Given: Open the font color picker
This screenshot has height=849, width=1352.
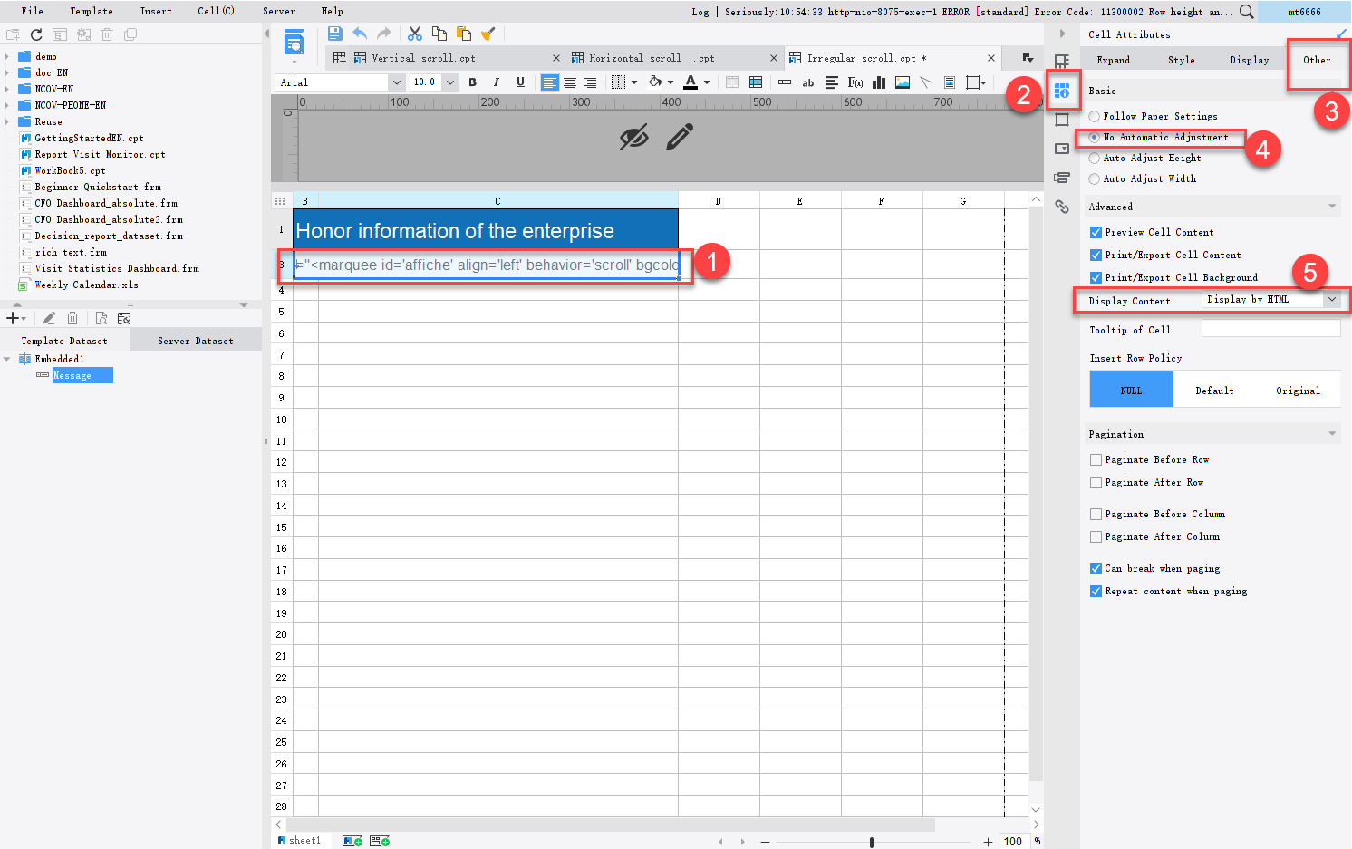Looking at the screenshot, I should (x=707, y=82).
